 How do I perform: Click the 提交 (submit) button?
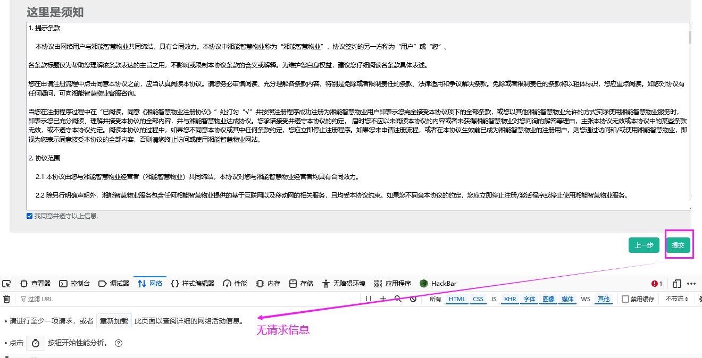678,245
